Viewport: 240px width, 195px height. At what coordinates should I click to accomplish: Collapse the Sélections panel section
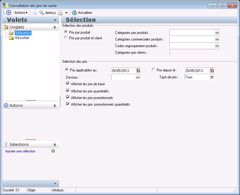point(55,145)
